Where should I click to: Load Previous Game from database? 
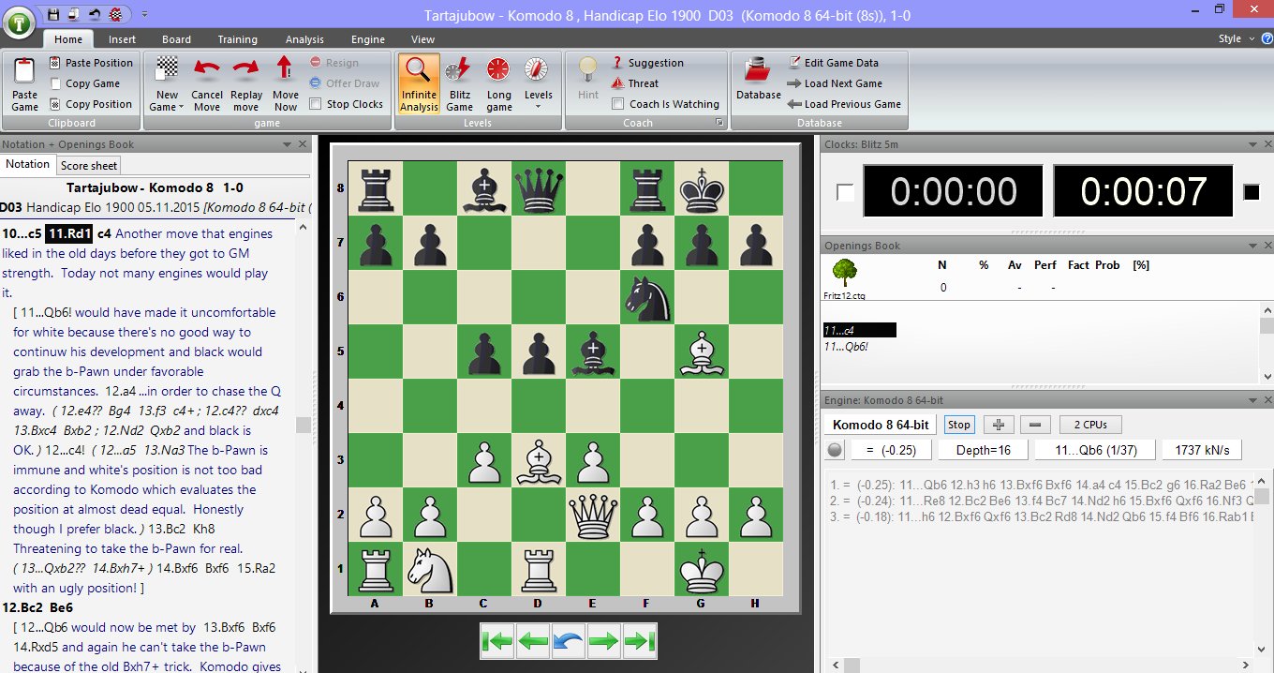[843, 104]
